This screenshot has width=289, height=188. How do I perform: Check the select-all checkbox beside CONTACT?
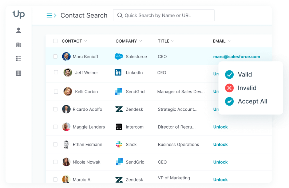55,41
